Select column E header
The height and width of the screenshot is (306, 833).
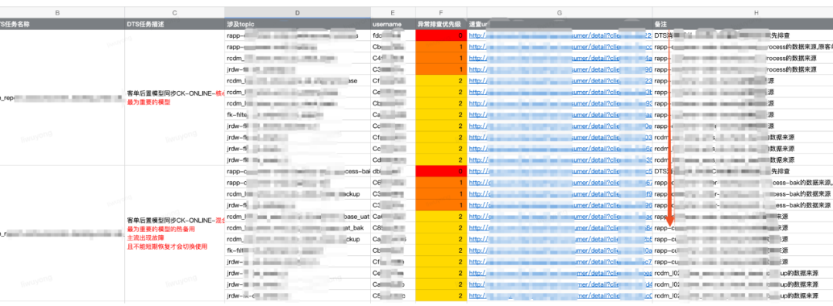pyautogui.click(x=393, y=12)
